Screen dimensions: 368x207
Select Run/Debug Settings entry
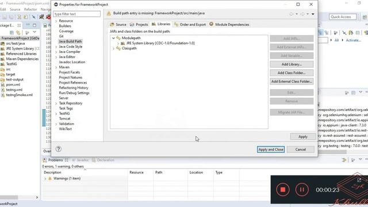coord(74,93)
